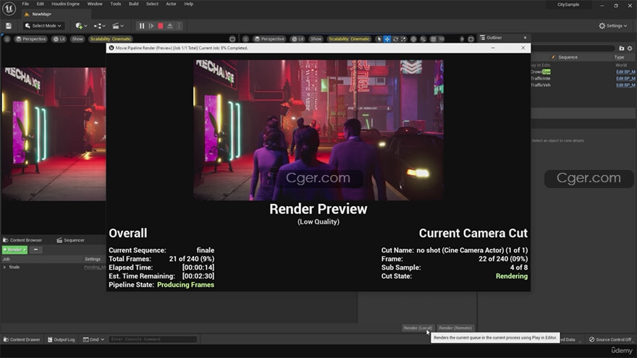Image resolution: width=637 pixels, height=358 pixels.
Task: Open the Select Mode dropdown
Action: pos(43,25)
